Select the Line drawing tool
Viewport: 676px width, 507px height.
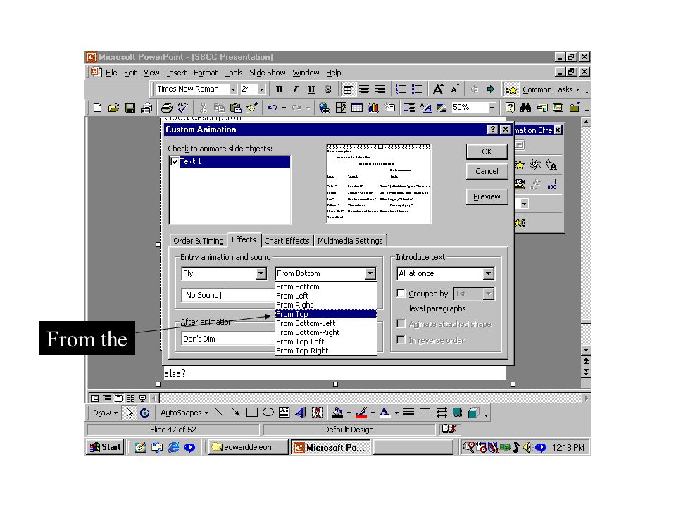[x=220, y=413]
